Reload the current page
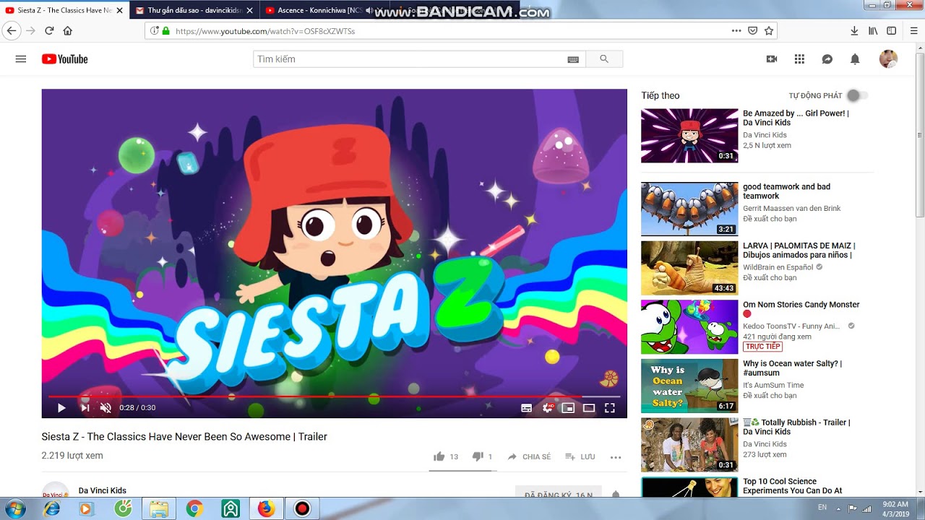The width and height of the screenshot is (925, 520). pos(49,31)
